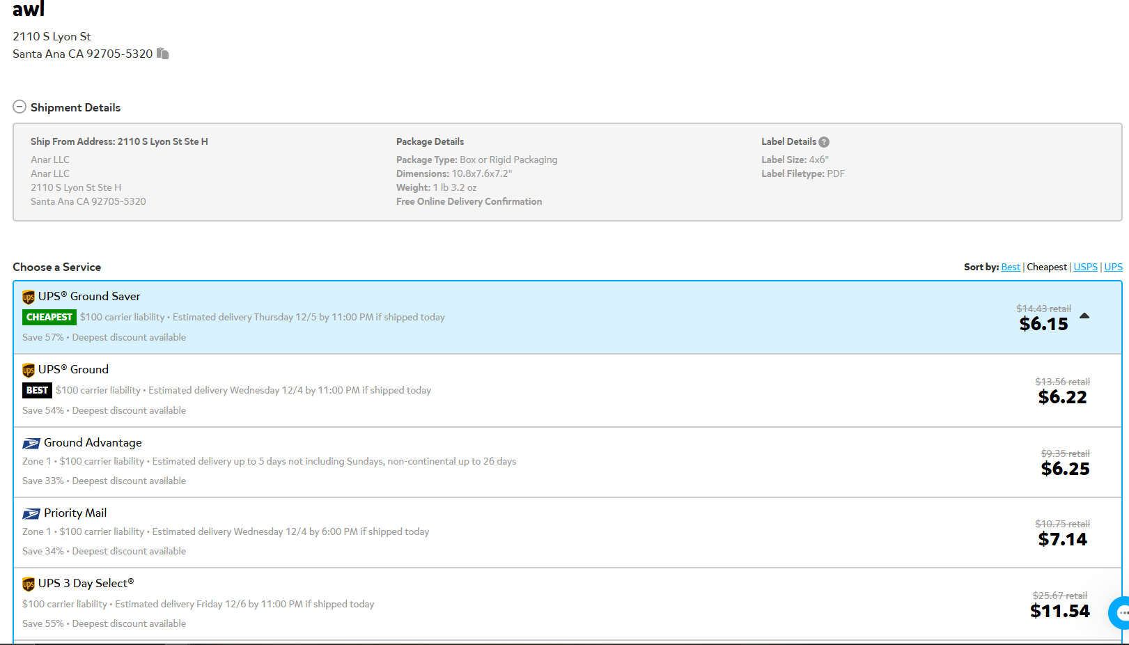Click the $7.14 Priority Mail price
Viewport: 1129px width, 645px height.
[1062, 540]
